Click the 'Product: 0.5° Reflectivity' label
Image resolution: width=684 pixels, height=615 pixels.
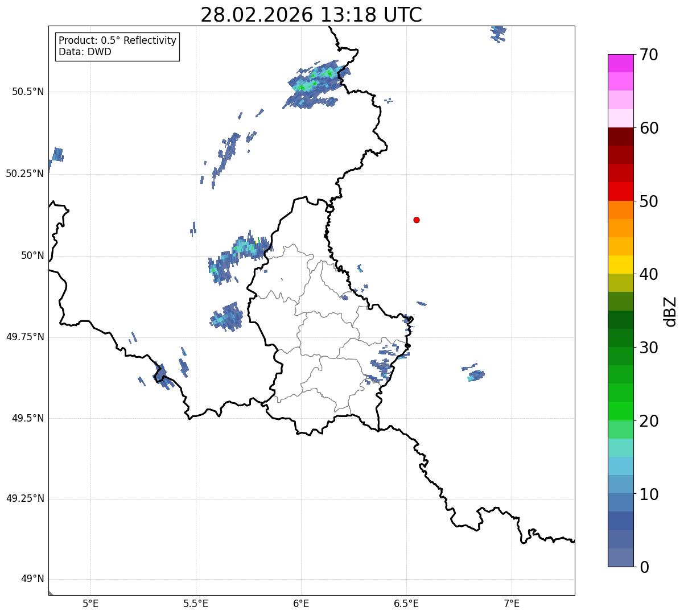point(118,40)
